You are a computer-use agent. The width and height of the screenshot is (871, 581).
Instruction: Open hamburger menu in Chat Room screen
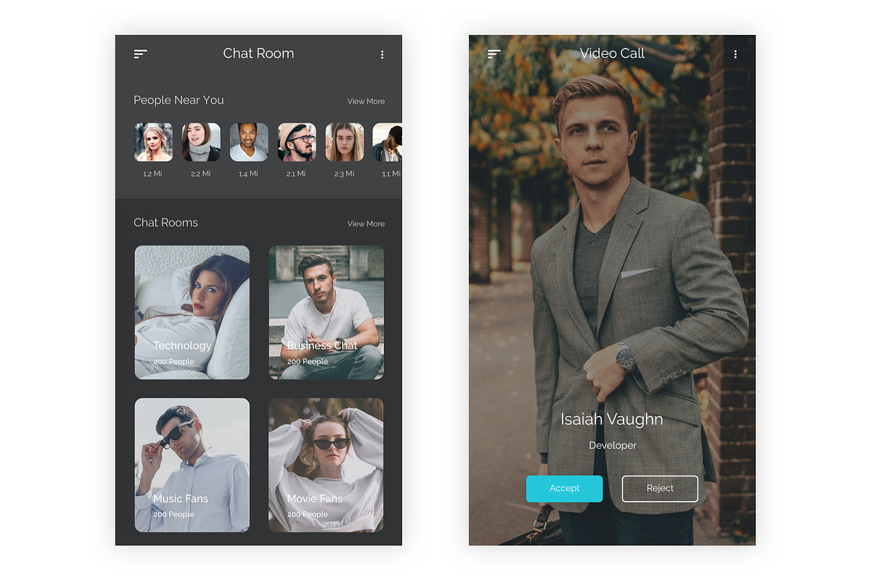pos(141,54)
